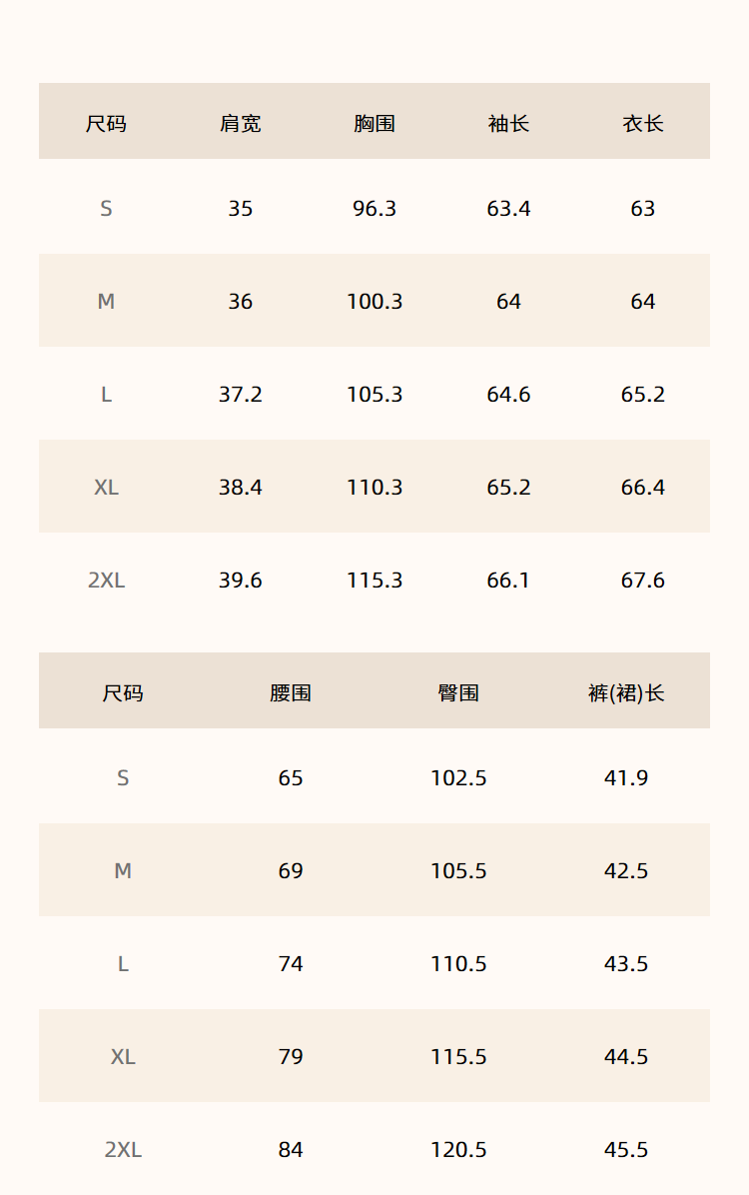Click the 96.3 chest value
This screenshot has width=749, height=1195.
[x=374, y=208]
